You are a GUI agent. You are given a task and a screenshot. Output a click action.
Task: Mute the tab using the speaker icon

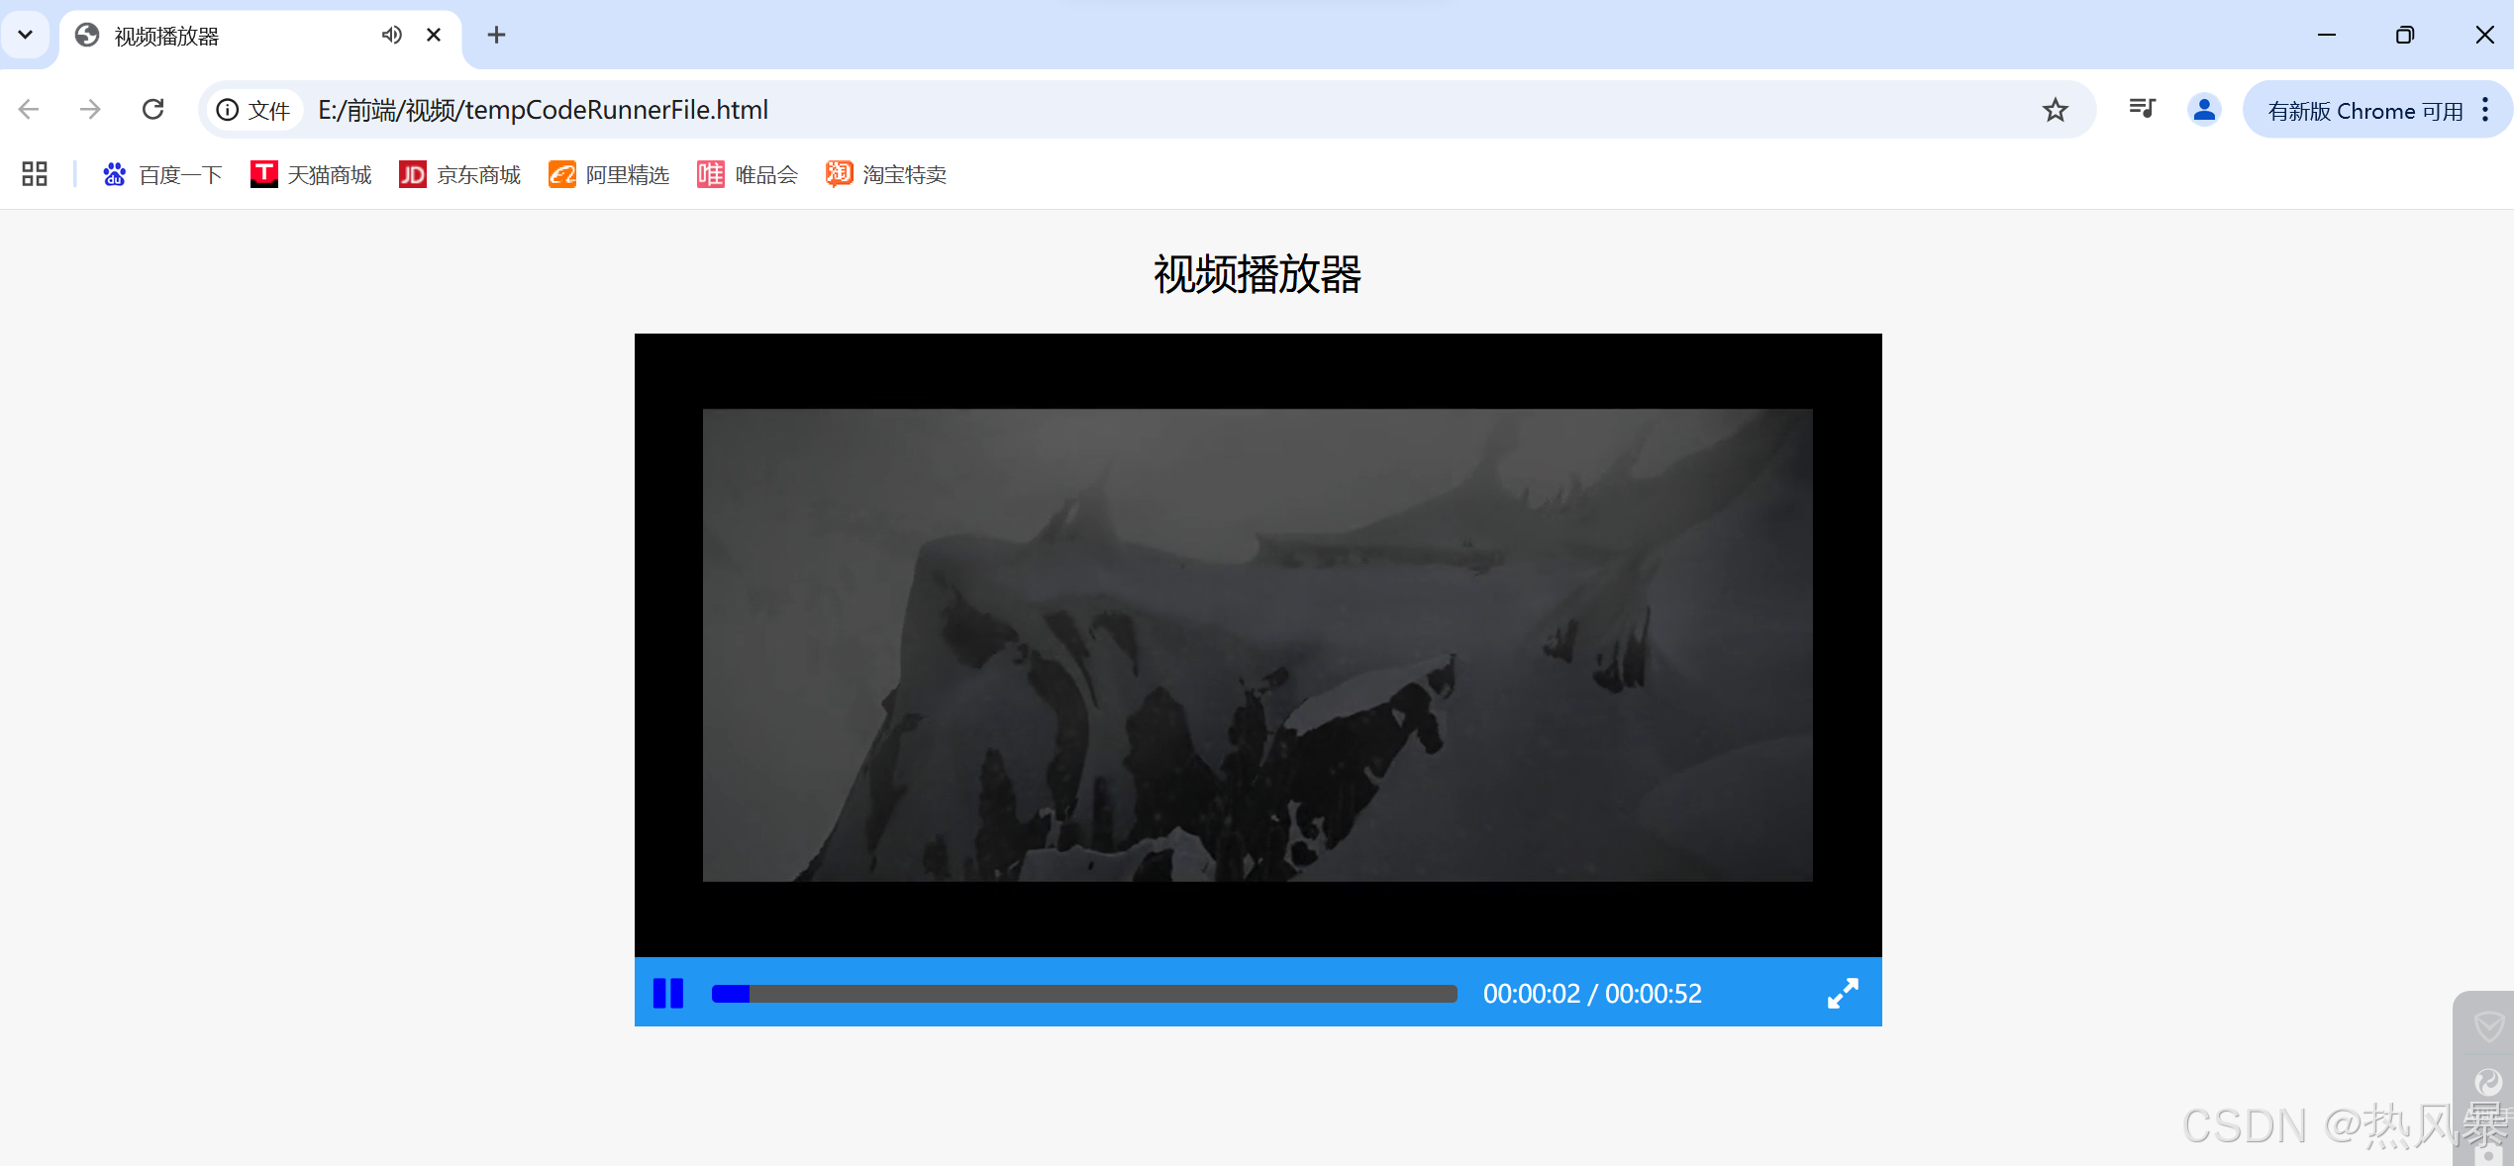[x=392, y=35]
